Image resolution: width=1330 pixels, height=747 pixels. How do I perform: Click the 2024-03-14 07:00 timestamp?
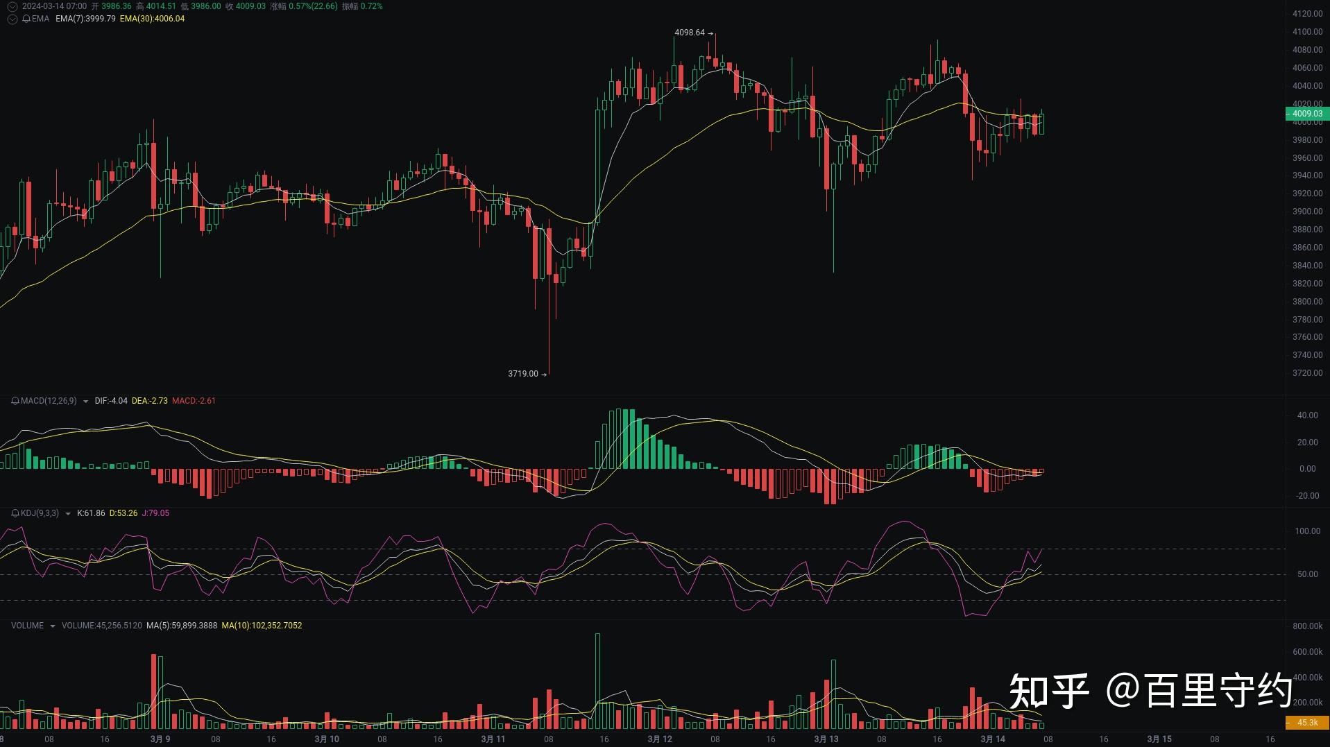[x=54, y=6]
